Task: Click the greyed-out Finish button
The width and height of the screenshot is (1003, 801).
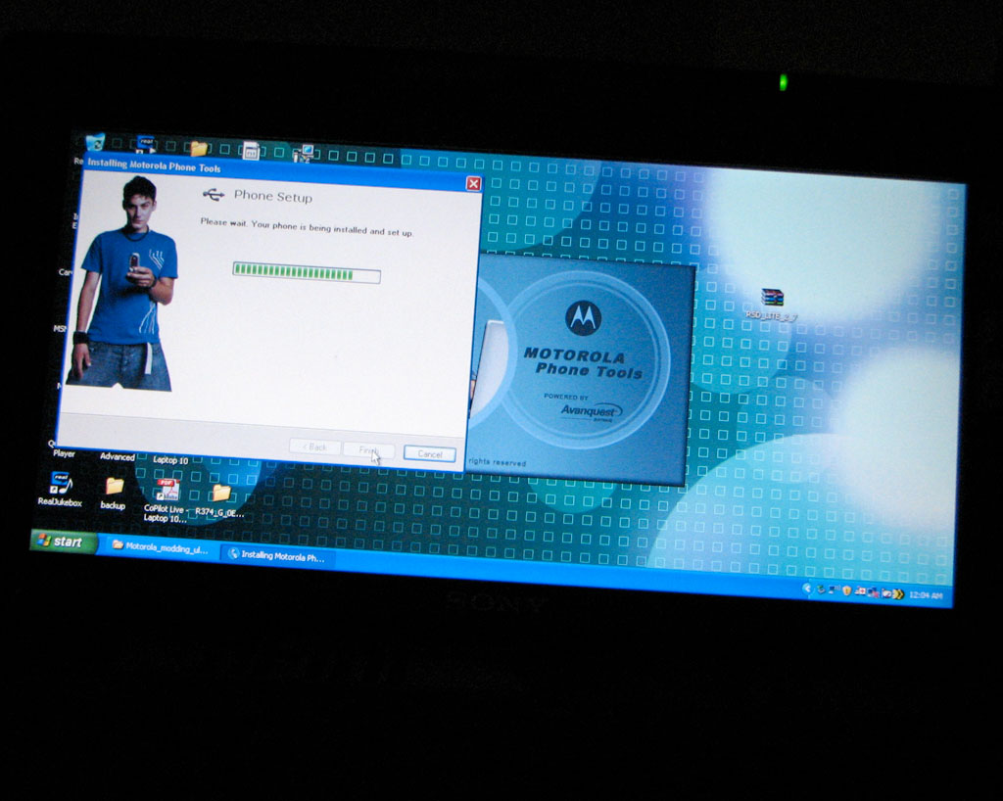Action: [368, 450]
